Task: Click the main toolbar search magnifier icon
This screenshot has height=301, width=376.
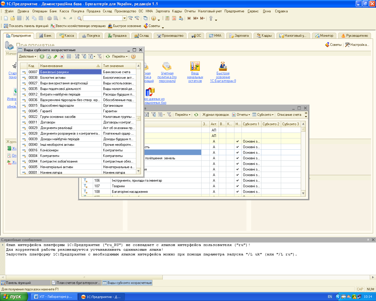Action: pyautogui.click(x=79, y=18)
